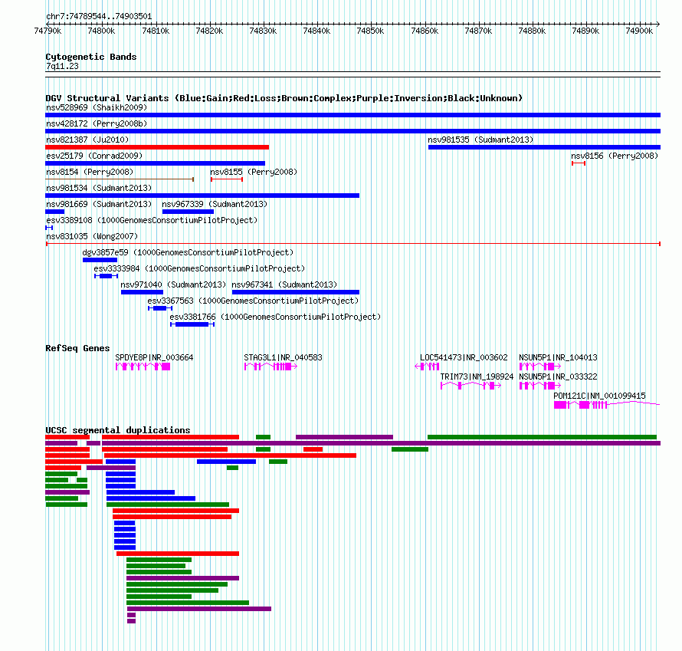
Task: Click the nsv8154 (Perry2008) label
Action: pos(90,172)
